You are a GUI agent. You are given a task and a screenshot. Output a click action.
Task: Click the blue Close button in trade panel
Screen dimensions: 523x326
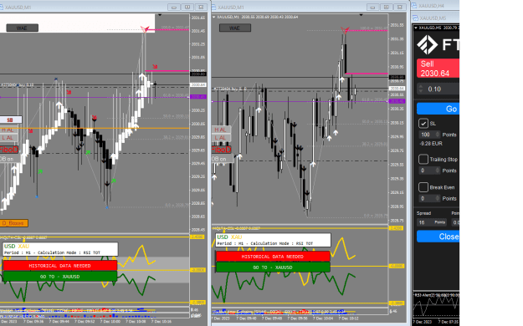(438, 237)
